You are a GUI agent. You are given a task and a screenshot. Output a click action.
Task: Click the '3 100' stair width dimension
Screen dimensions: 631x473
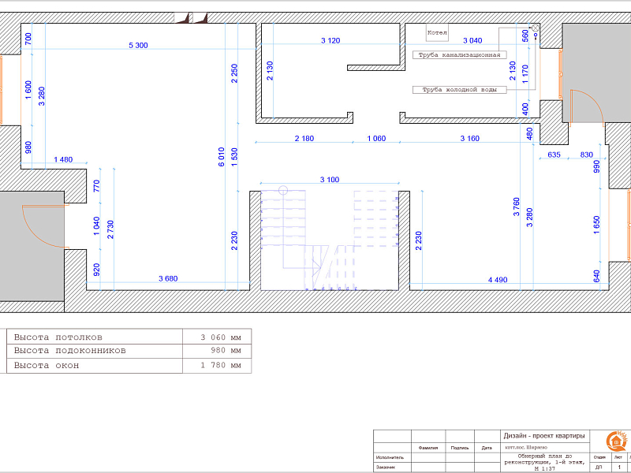330,180
